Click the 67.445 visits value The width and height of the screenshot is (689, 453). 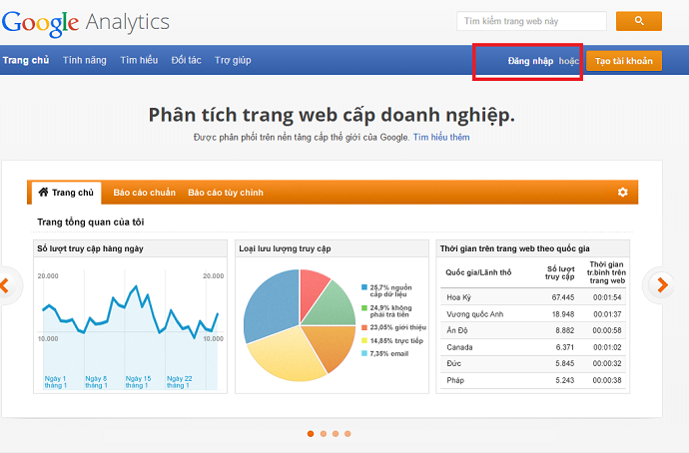pyautogui.click(x=563, y=297)
